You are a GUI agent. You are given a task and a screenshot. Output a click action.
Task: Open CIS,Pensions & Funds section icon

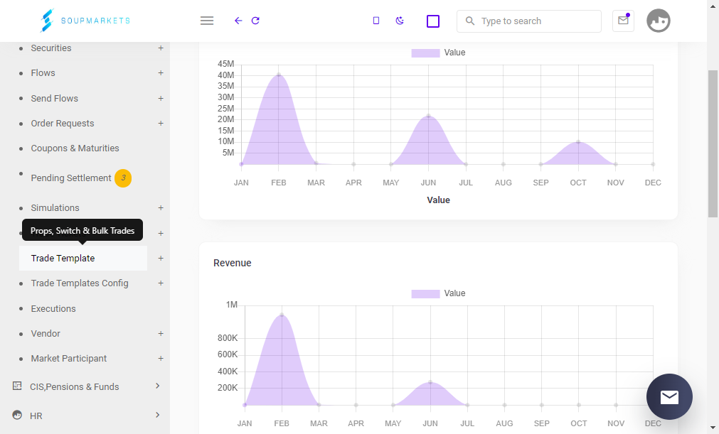(x=17, y=386)
